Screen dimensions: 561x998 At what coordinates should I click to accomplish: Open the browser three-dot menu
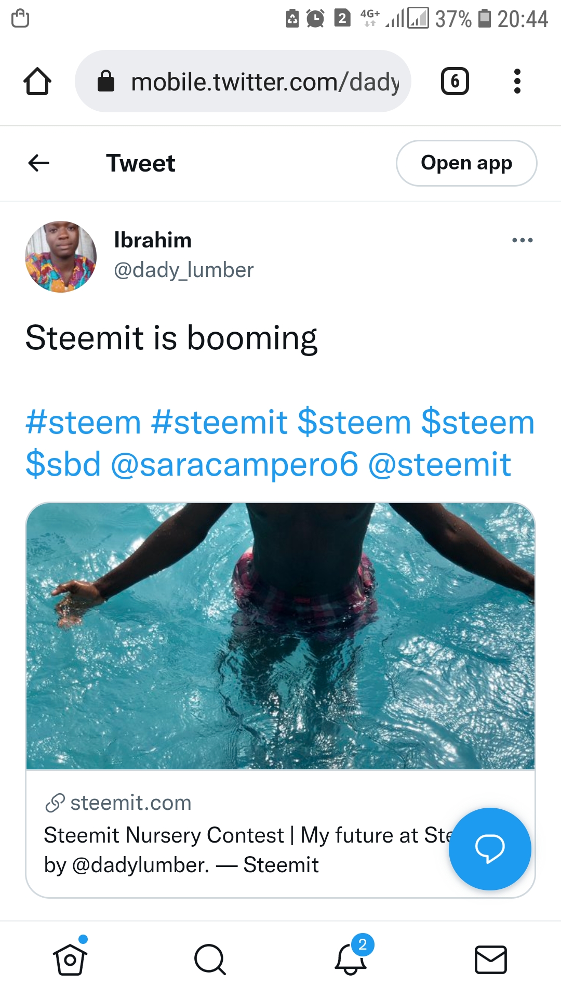517,81
